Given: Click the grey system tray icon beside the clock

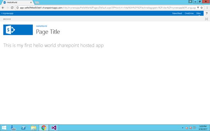Looking at the screenshot, I should point(195,128).
